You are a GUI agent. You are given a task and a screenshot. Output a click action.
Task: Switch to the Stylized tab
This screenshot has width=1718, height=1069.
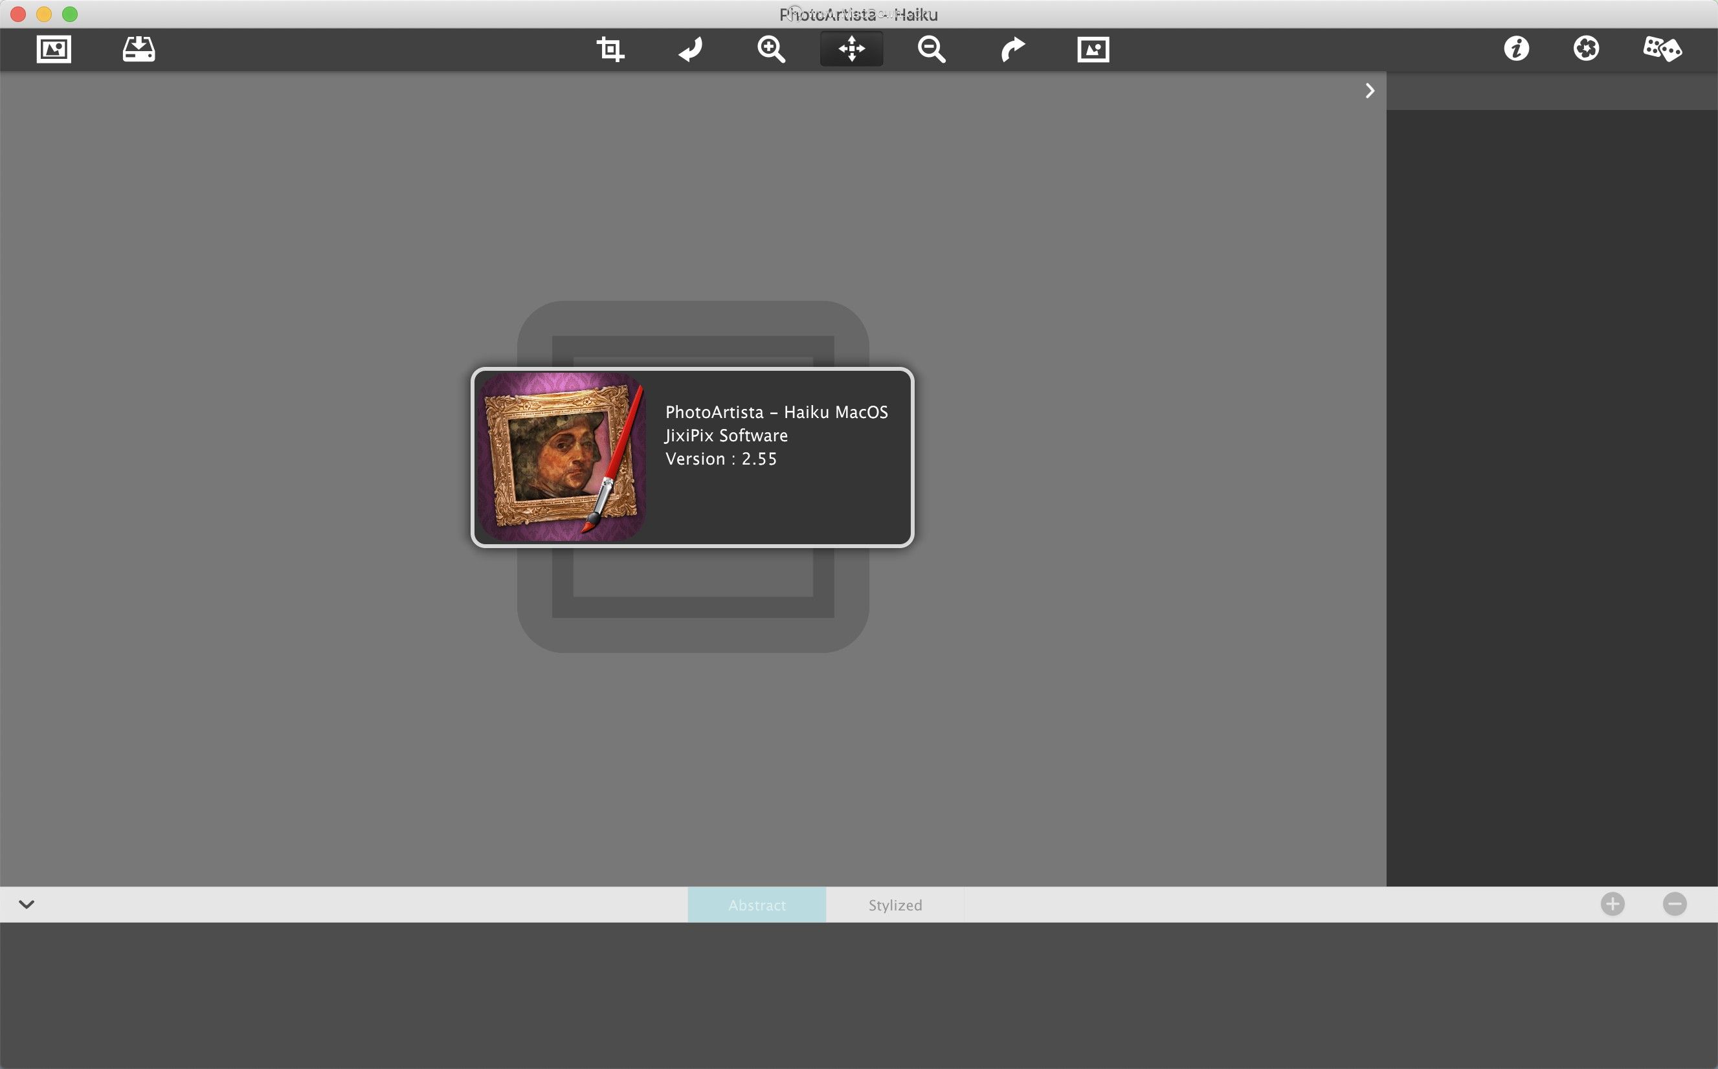click(895, 905)
